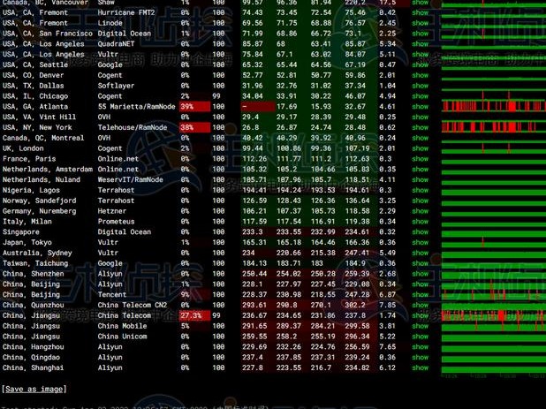Click the 'China, Shanghai' location text

point(34,367)
